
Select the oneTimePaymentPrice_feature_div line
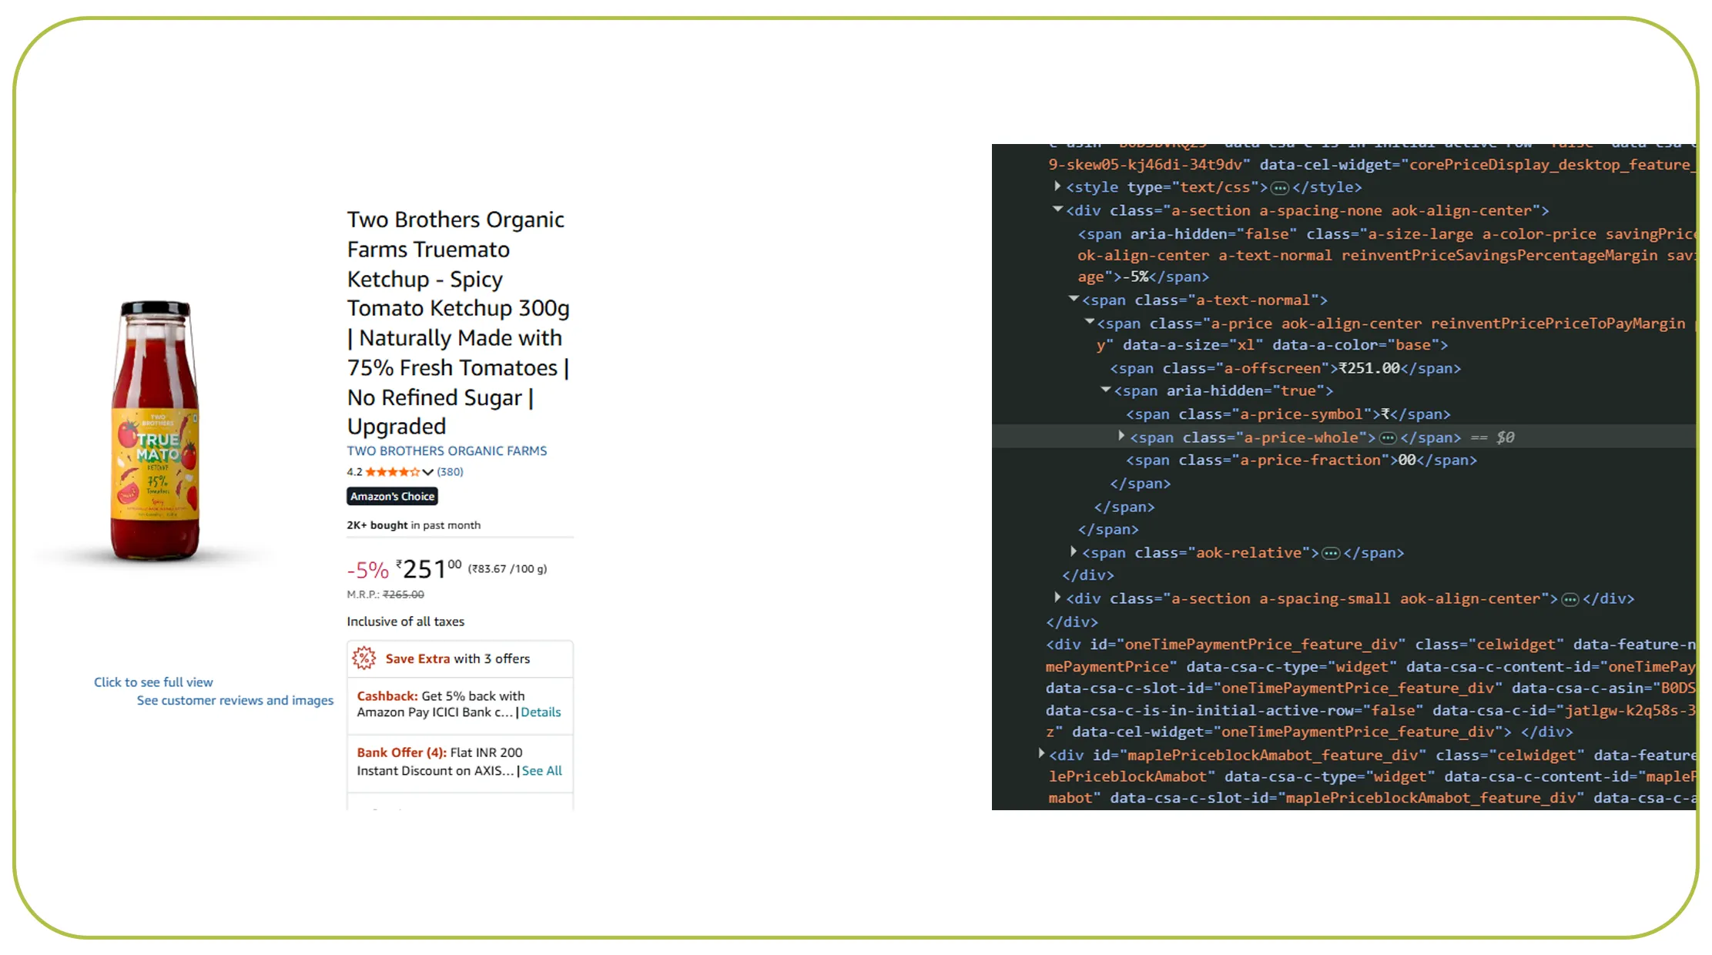click(x=1371, y=688)
